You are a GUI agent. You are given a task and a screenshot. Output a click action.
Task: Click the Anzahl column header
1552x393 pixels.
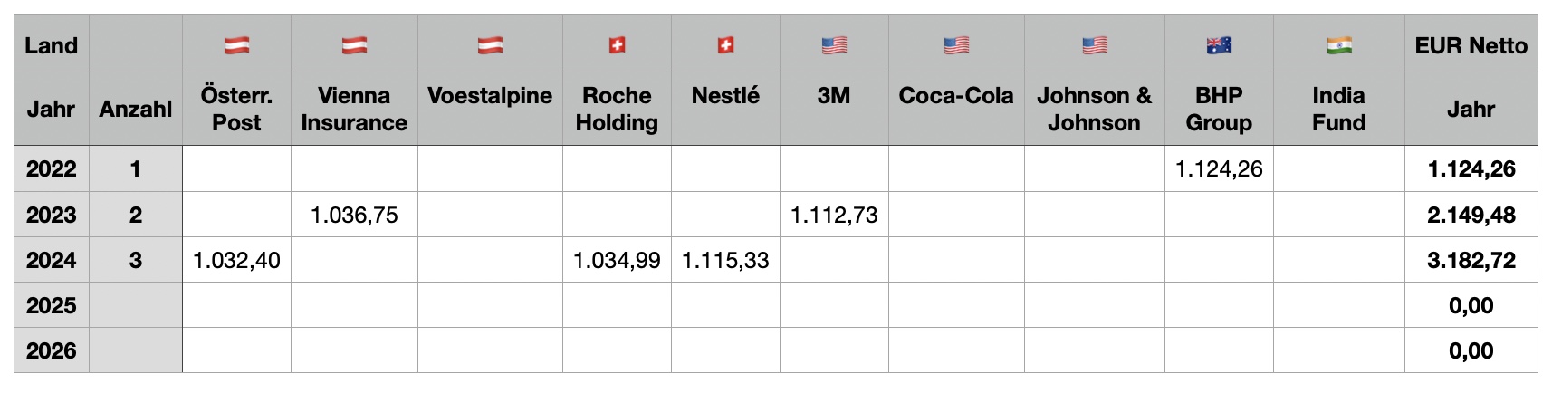[x=136, y=110]
